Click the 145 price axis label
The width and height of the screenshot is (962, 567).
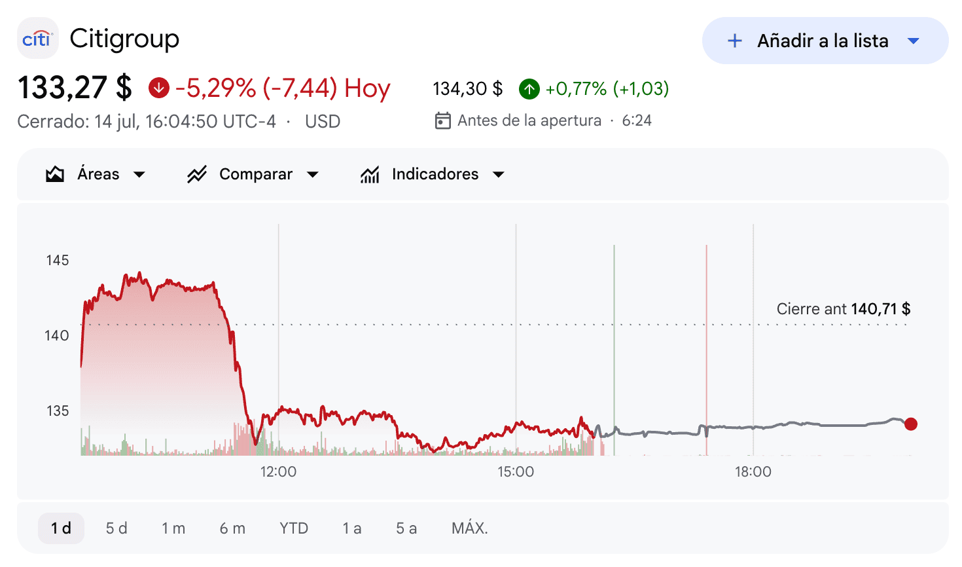coord(58,261)
